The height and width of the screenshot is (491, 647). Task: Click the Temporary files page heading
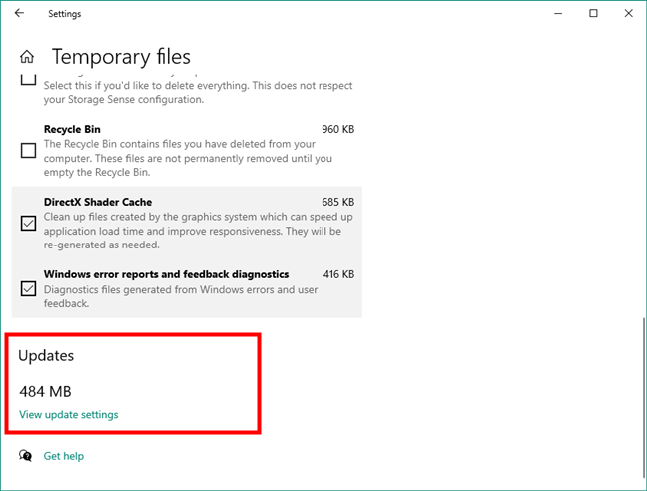pos(121,57)
